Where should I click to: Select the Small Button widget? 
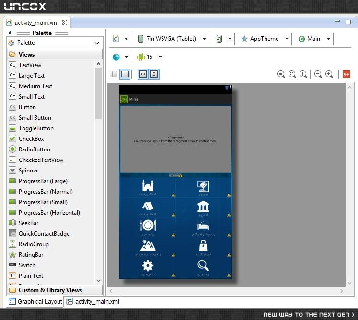[x=30, y=117]
